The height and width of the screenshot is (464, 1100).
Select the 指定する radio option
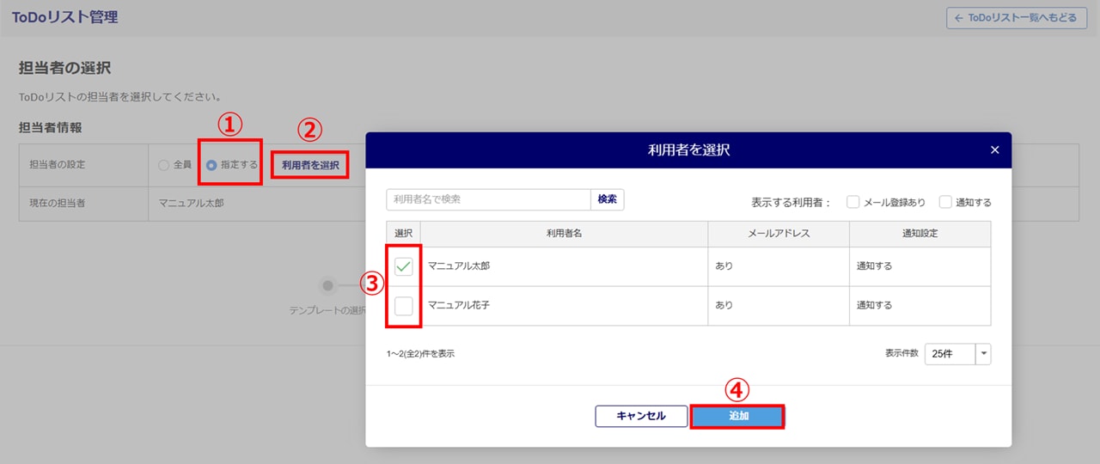pyautogui.click(x=211, y=165)
